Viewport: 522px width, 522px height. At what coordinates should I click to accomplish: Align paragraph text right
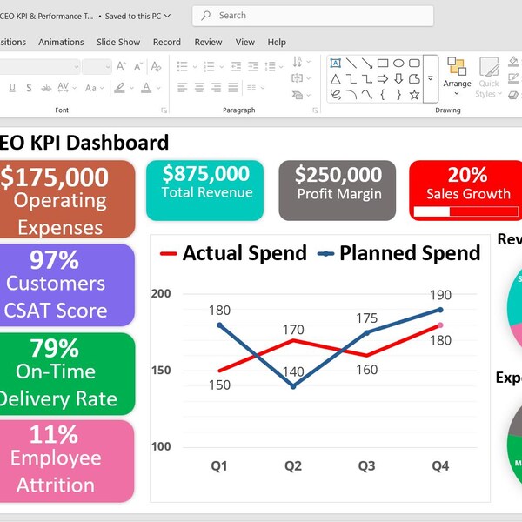(216, 88)
